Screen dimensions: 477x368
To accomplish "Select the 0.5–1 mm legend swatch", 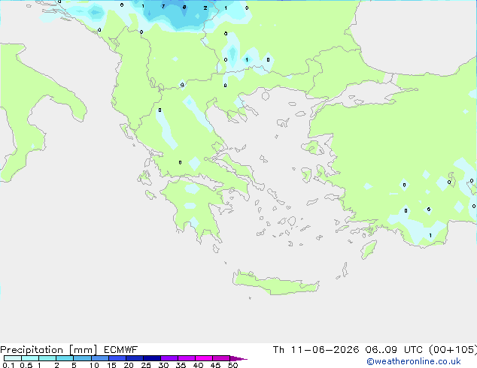I will coord(30,358).
